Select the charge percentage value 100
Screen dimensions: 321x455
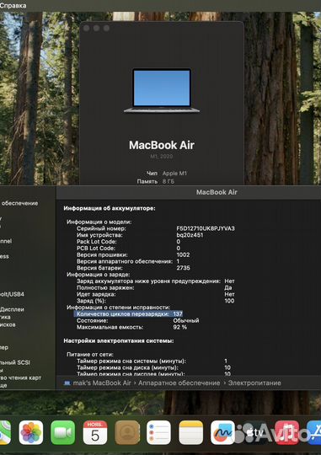[229, 301]
